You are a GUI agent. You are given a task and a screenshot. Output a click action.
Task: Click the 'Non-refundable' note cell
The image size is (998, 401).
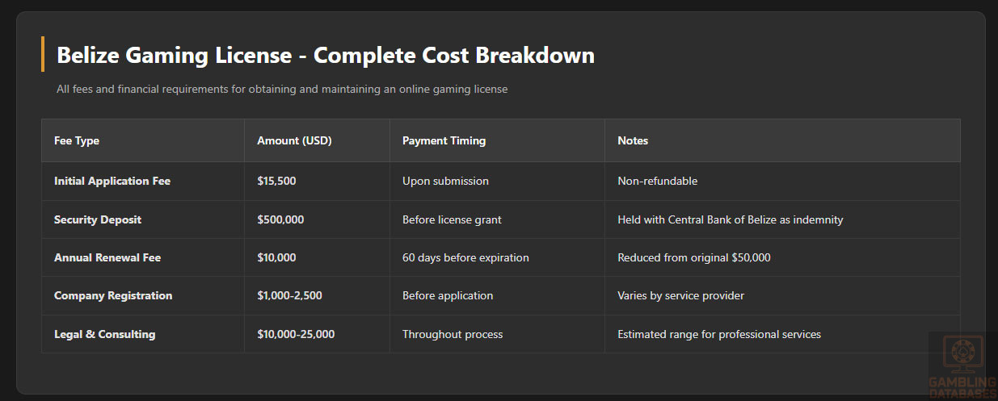657,181
